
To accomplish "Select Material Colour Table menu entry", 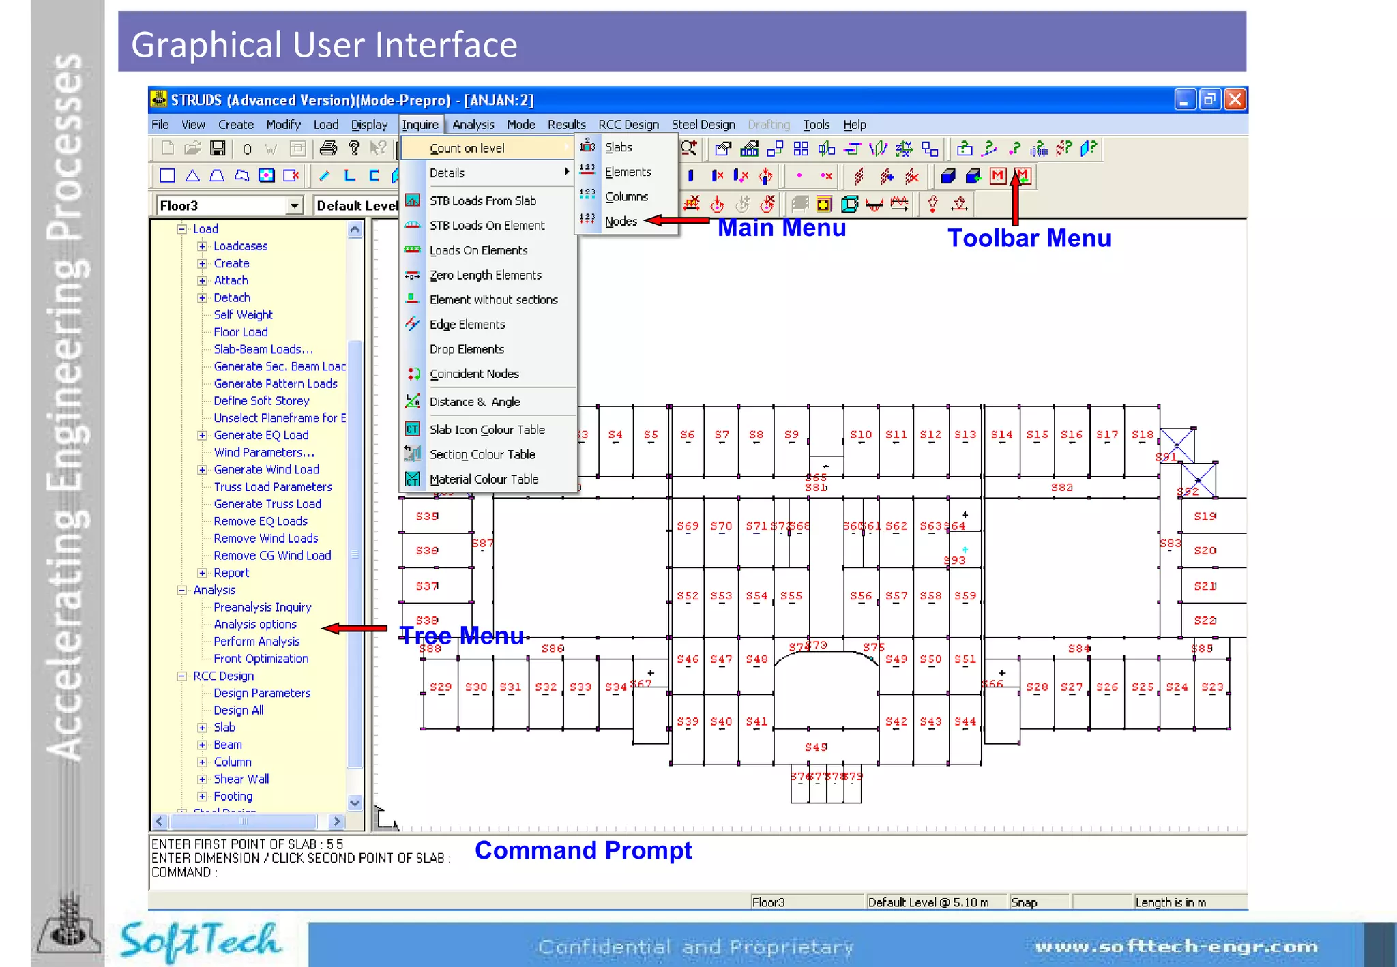I will [488, 479].
